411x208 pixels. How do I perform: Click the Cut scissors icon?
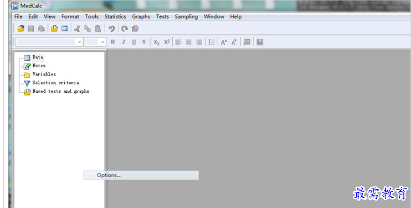77,28
